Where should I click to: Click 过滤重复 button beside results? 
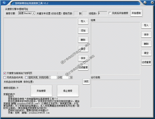click(x=146, y=62)
